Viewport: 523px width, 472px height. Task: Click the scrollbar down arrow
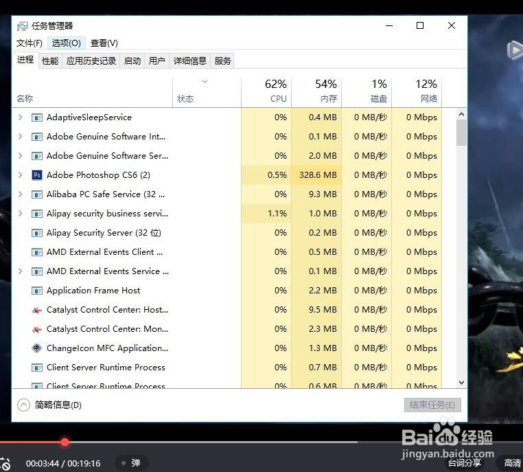(x=461, y=383)
